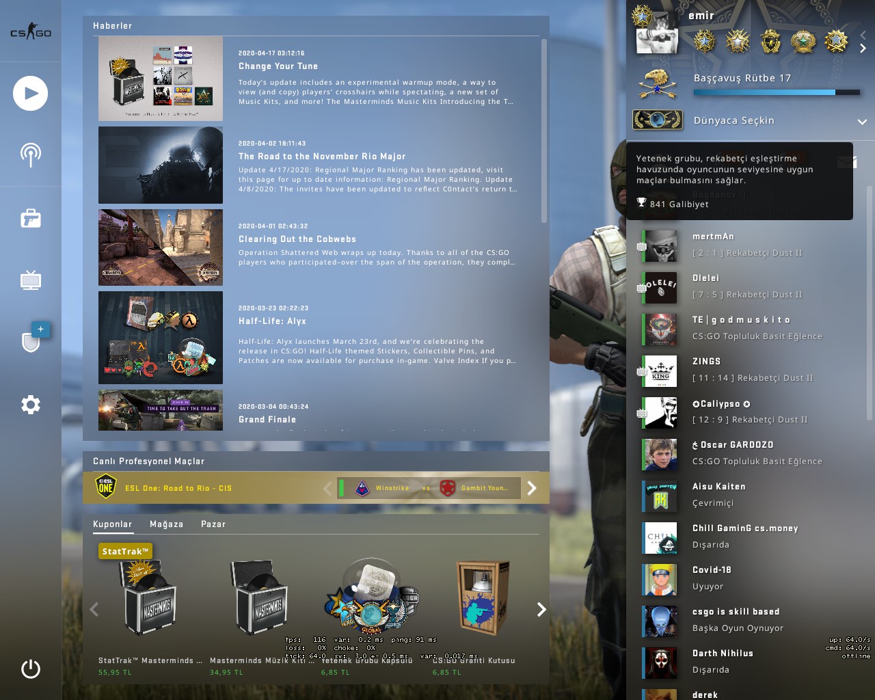Show previous store coupon items
The image size is (875, 700).
(x=94, y=610)
